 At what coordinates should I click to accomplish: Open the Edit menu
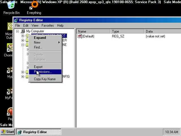click(26, 25)
